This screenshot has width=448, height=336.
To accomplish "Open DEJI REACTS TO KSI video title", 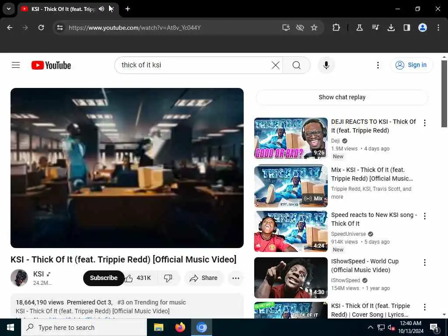I will (374, 126).
